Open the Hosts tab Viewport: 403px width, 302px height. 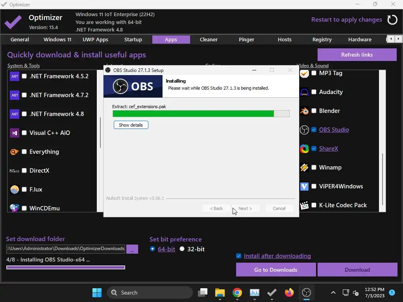coord(285,40)
